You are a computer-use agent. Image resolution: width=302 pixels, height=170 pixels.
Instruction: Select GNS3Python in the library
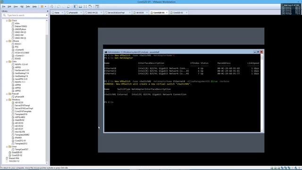click(20, 29)
